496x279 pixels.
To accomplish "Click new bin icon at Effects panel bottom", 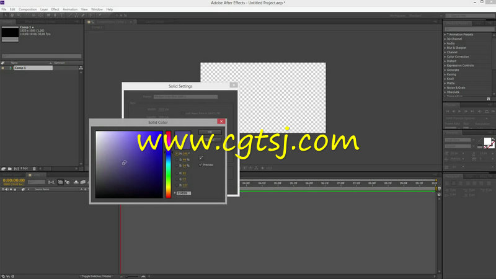I will pos(489,99).
